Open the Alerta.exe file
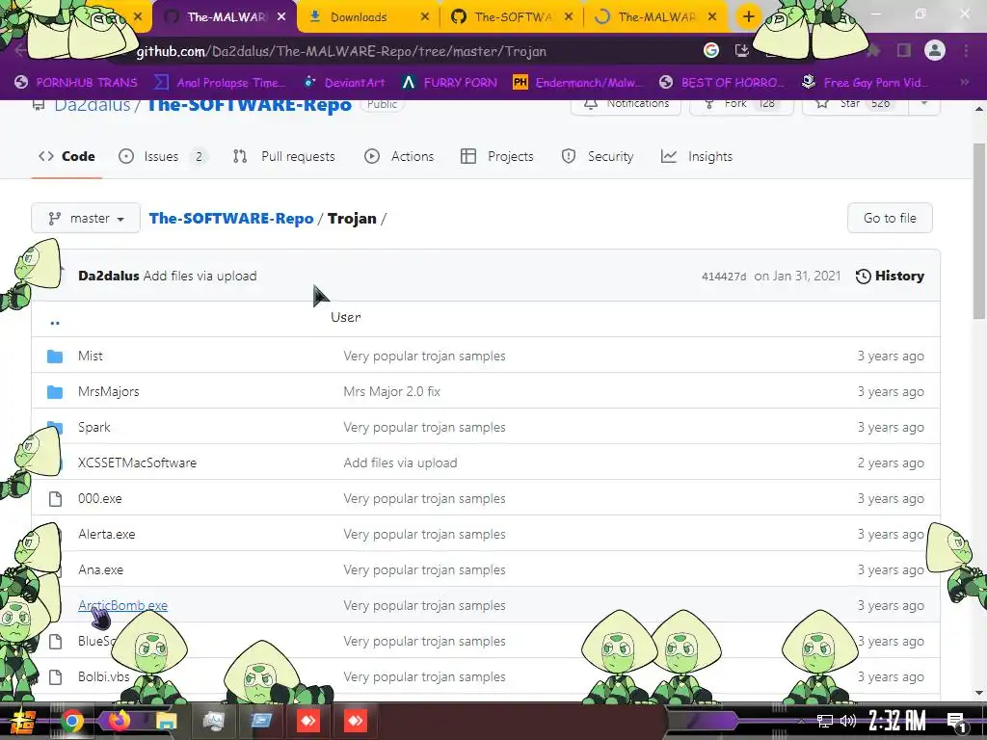This screenshot has width=987, height=740. click(106, 534)
